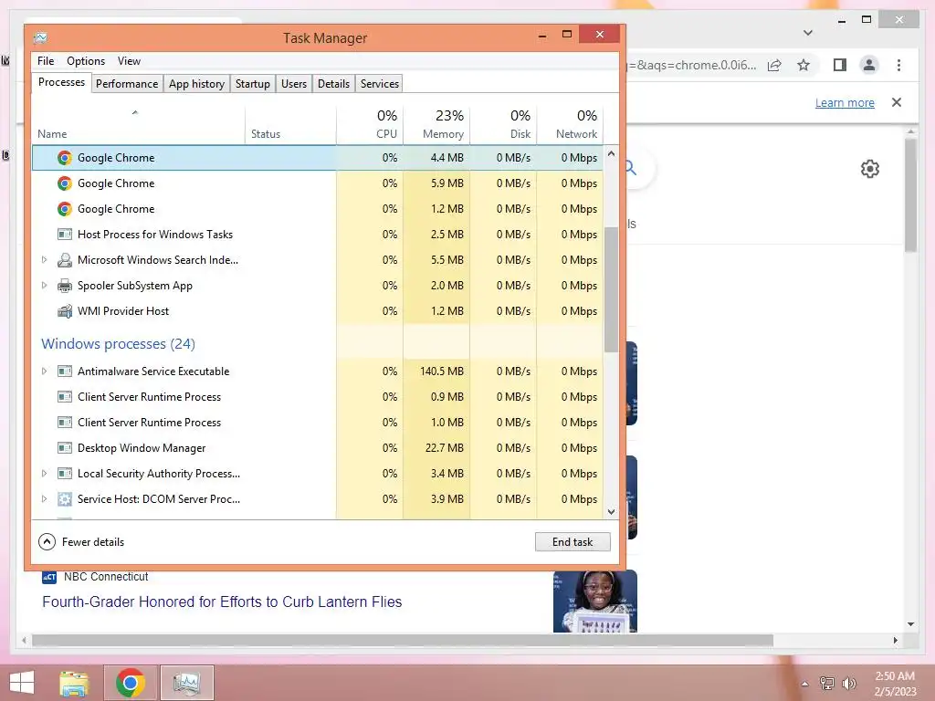This screenshot has width=935, height=701.
Task: Click the WMI Provider Host icon
Action: point(65,311)
